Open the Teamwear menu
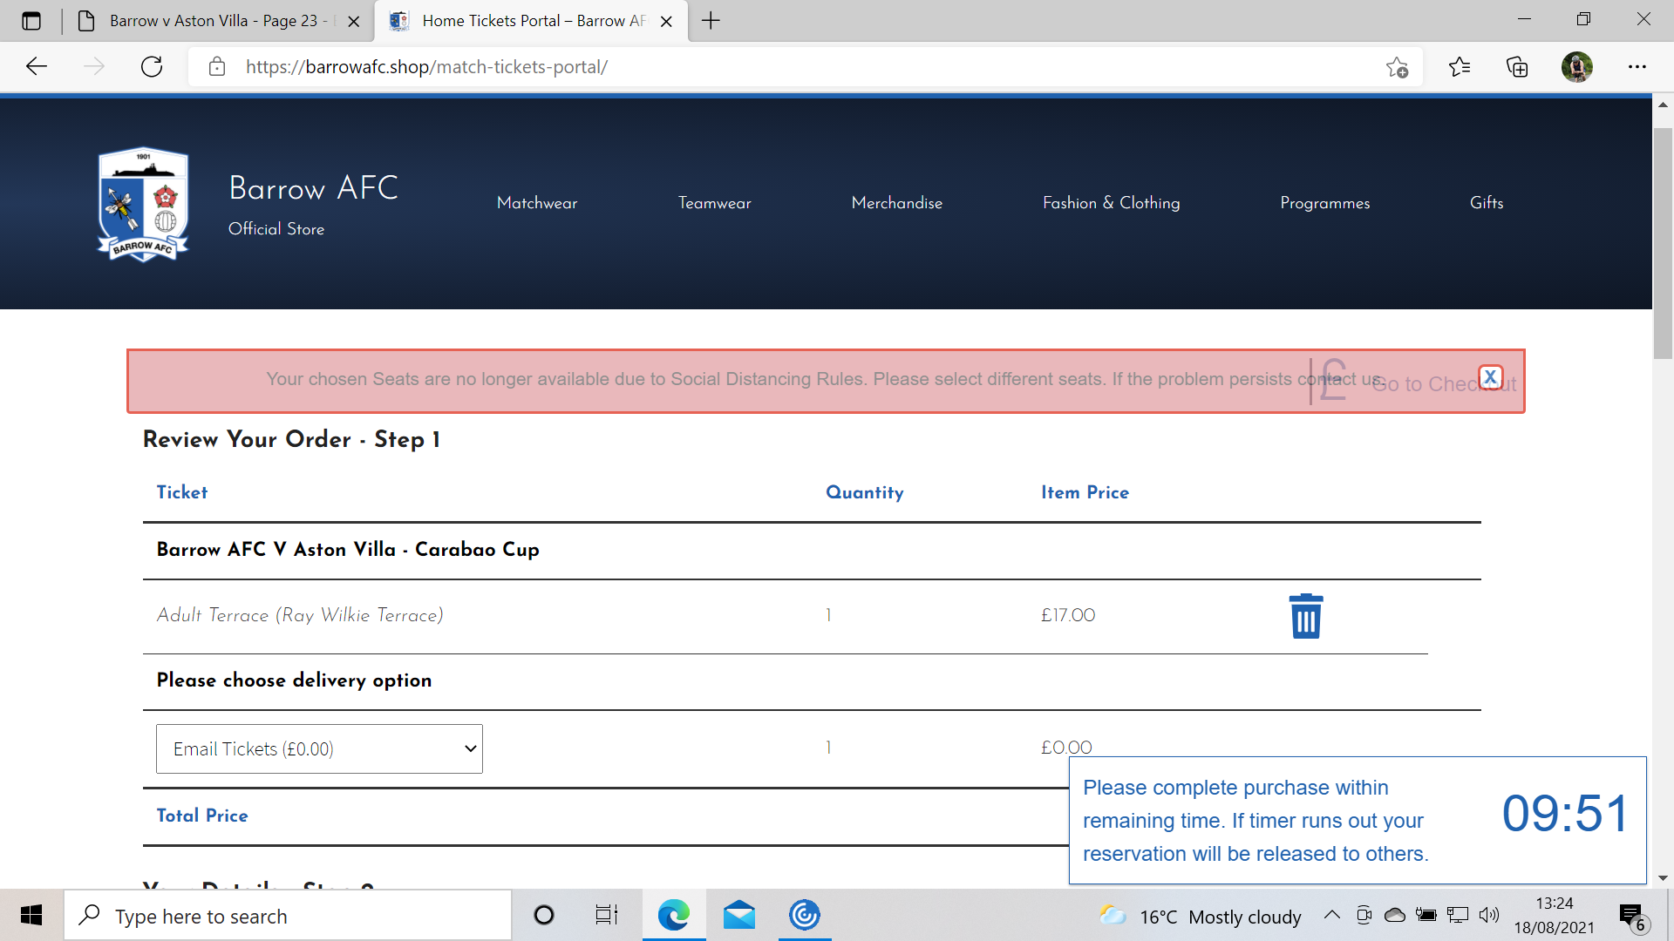1674x941 pixels. coord(714,203)
